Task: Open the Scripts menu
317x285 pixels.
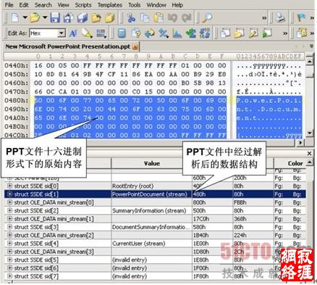Action: coord(83,5)
